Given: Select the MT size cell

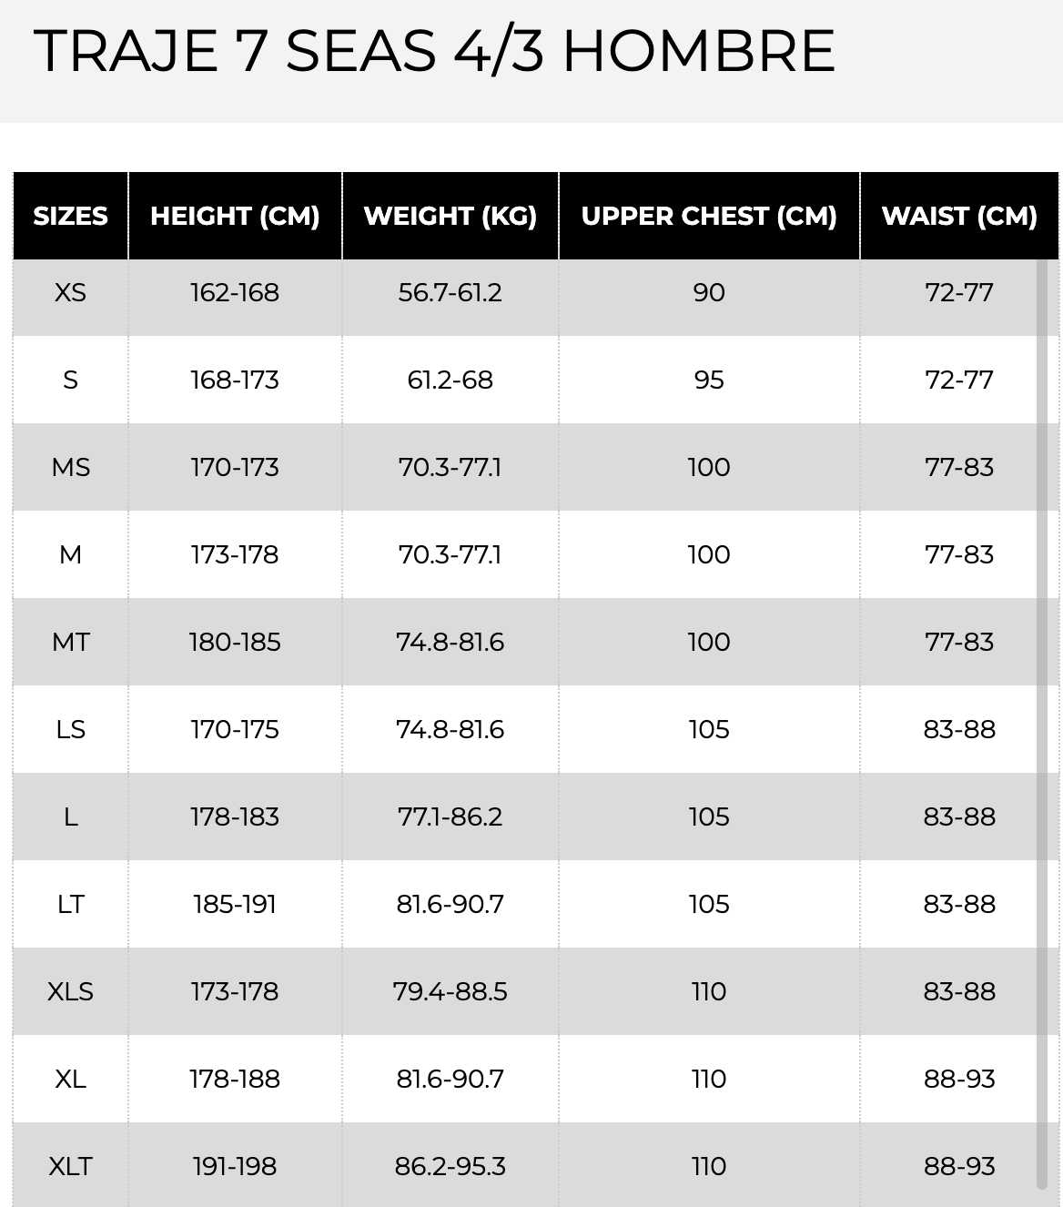Looking at the screenshot, I should click(x=70, y=642).
